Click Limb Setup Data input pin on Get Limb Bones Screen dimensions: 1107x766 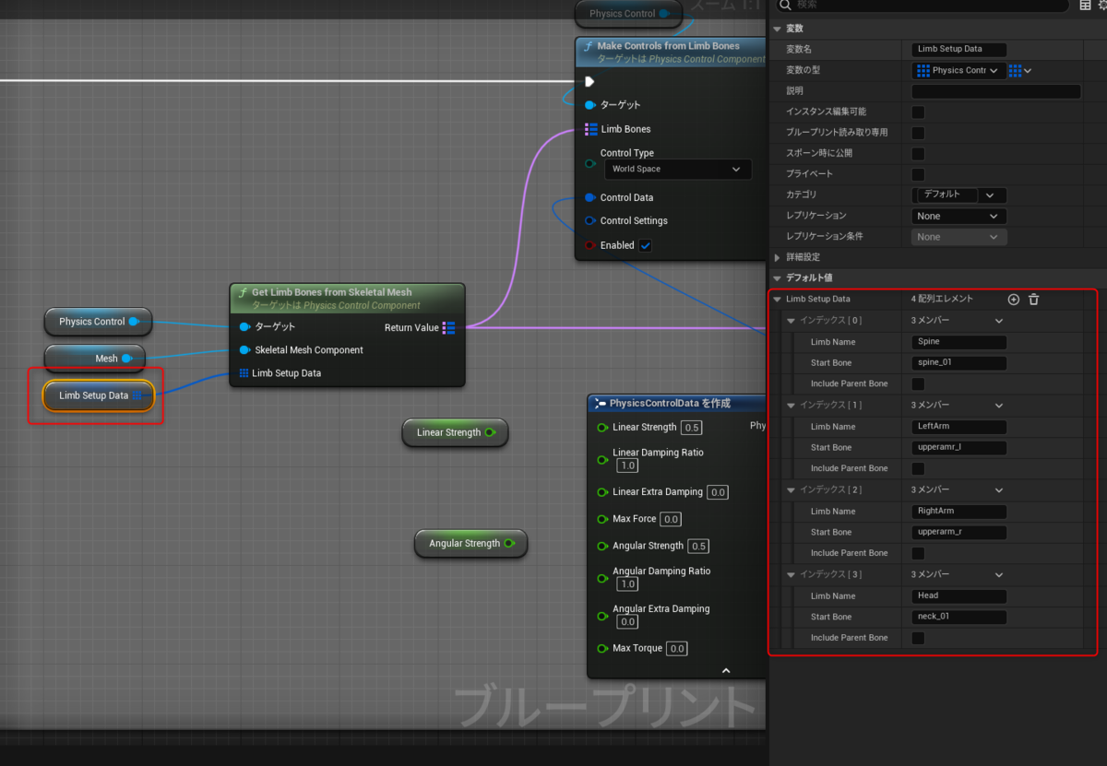click(244, 373)
